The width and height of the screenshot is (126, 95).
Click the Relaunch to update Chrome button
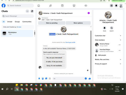[x=118, y=1]
